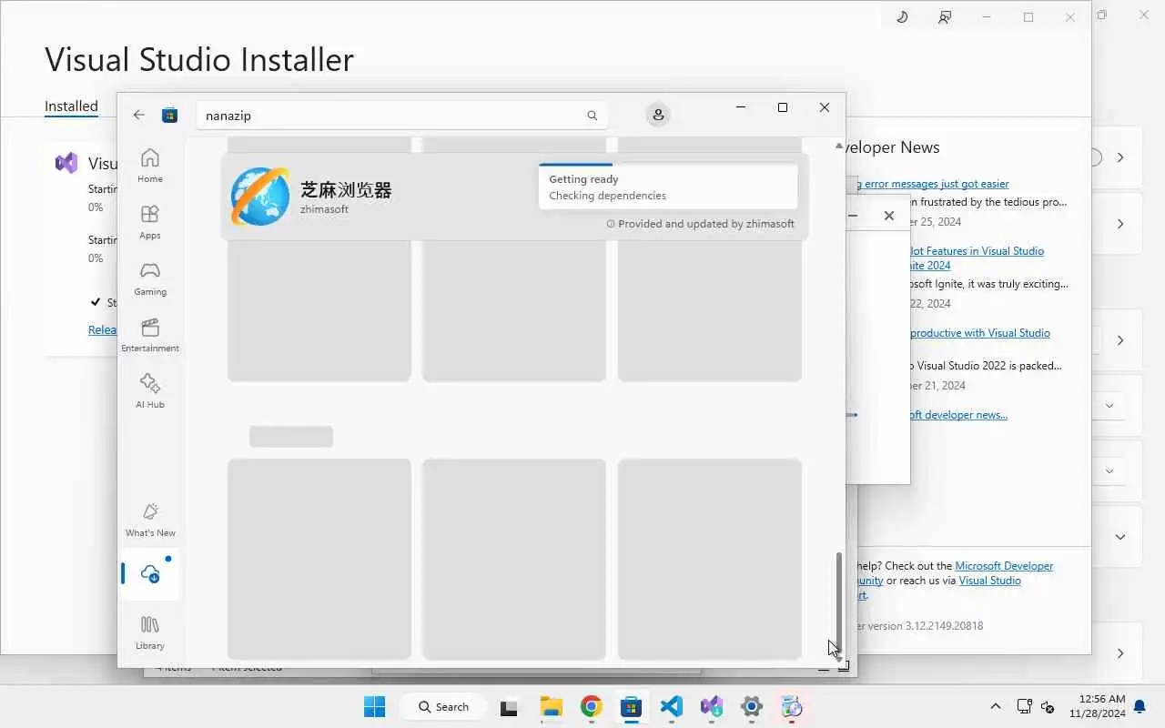Open the bottommost right chevron in rearmost window
Screen dimensions: 1165x728
click(x=1120, y=652)
